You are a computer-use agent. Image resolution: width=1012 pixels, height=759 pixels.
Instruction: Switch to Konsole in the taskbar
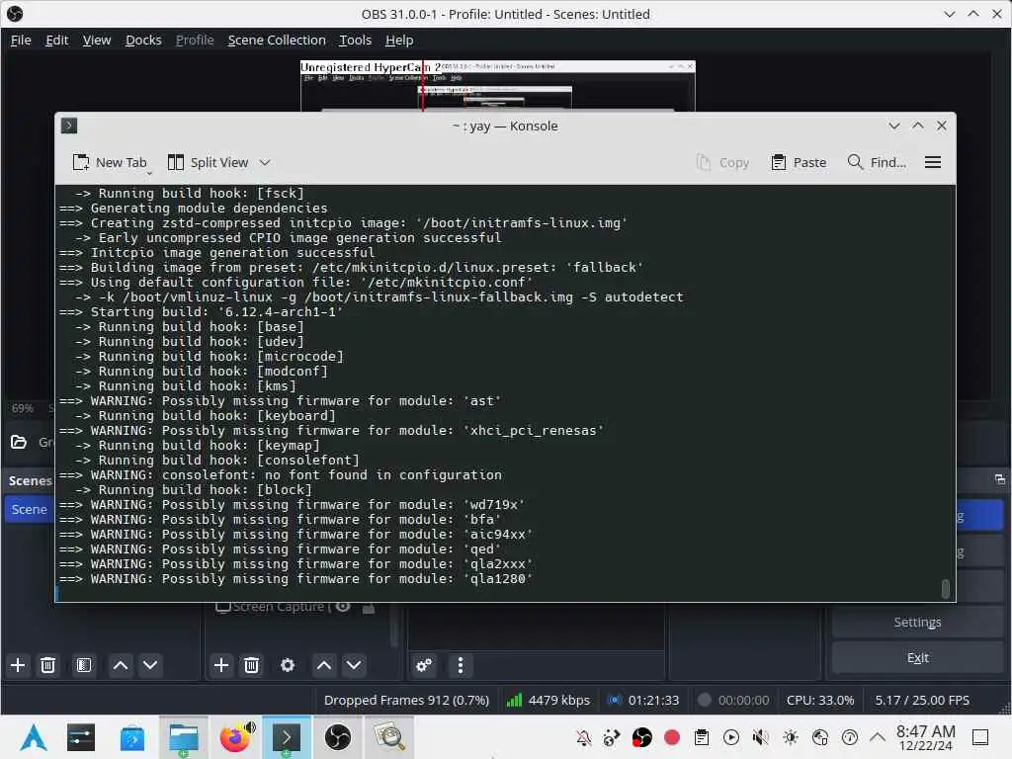287,737
